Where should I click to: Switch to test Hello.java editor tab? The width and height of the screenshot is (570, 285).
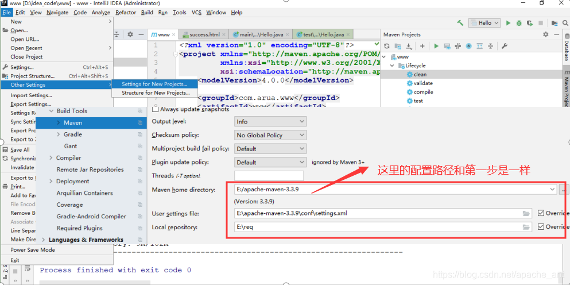tap(323, 35)
